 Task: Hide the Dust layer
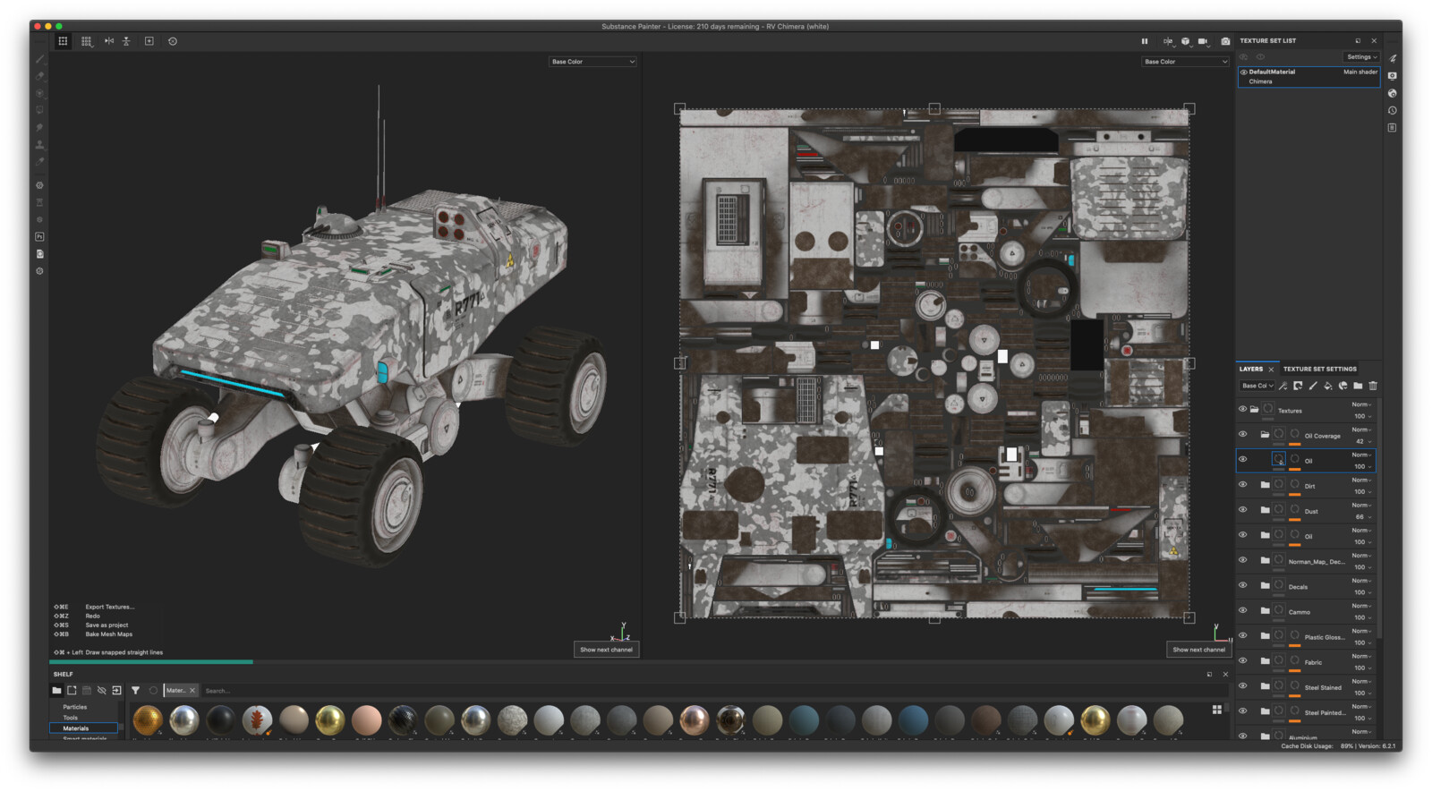point(1242,509)
